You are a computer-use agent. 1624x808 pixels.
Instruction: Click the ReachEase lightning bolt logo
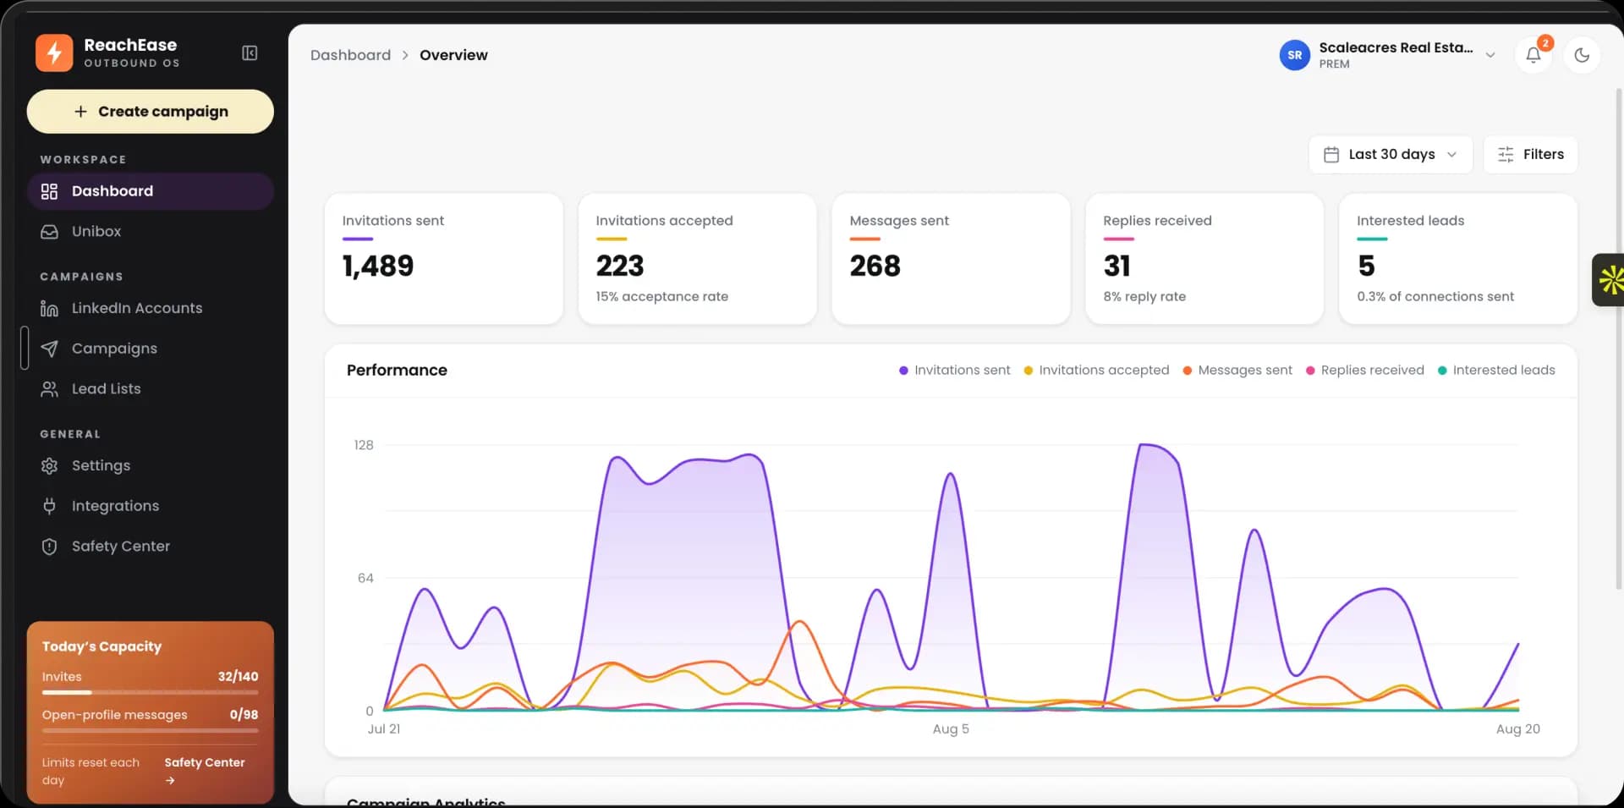pos(54,52)
